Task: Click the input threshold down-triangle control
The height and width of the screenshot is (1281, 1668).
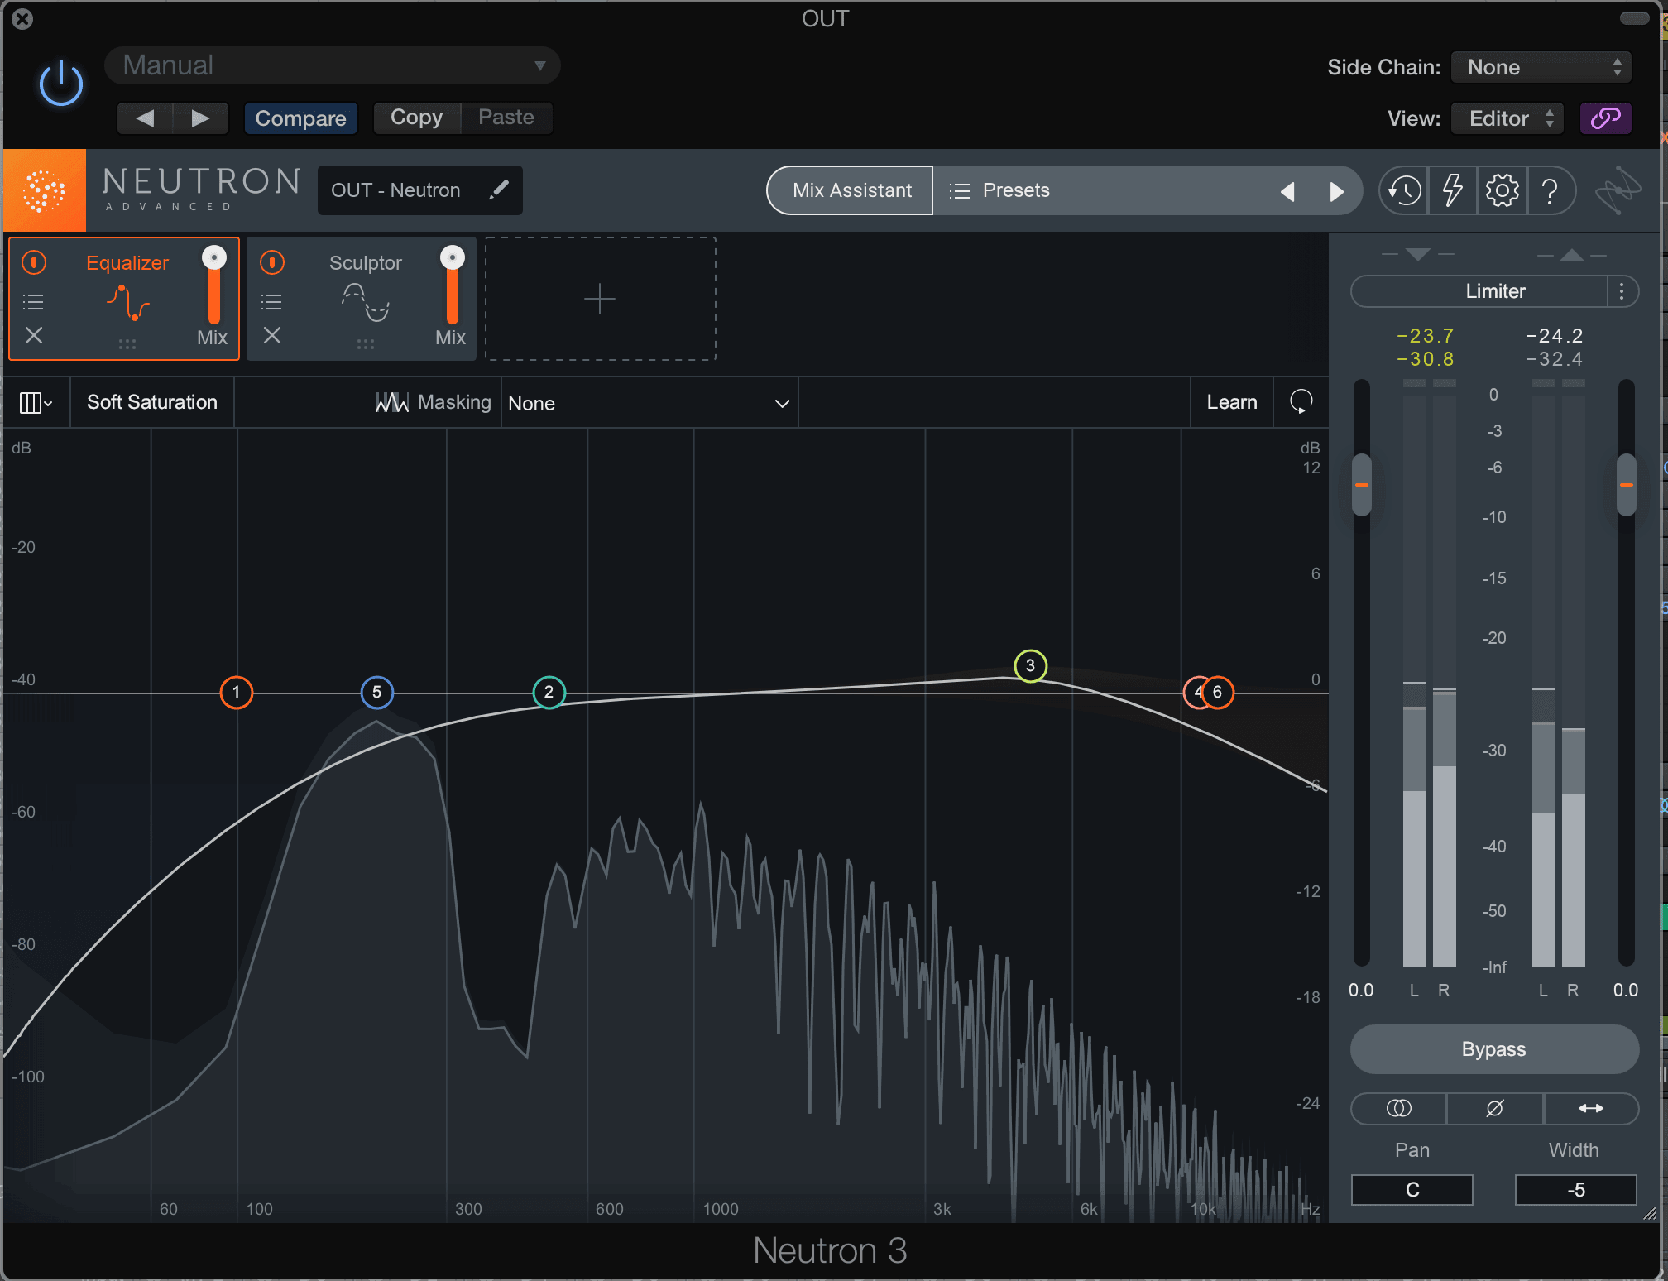Action: [x=1418, y=254]
